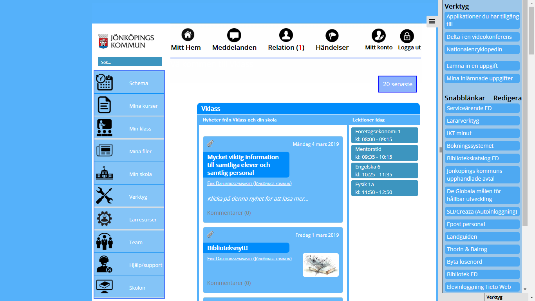
Task: Select the Mentorstid lesson at 09:35
Action: click(385, 153)
